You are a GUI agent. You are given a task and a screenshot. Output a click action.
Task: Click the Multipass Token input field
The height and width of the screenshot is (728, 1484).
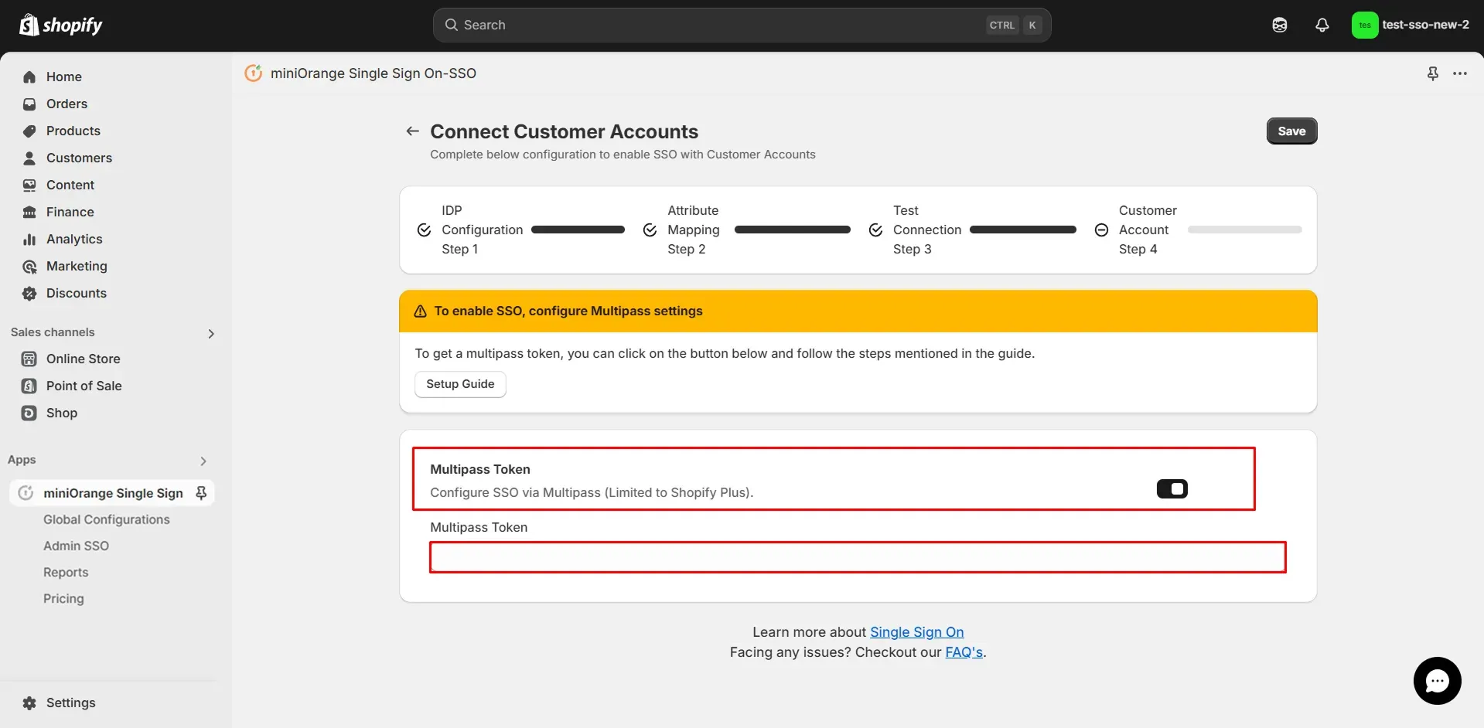(x=858, y=557)
